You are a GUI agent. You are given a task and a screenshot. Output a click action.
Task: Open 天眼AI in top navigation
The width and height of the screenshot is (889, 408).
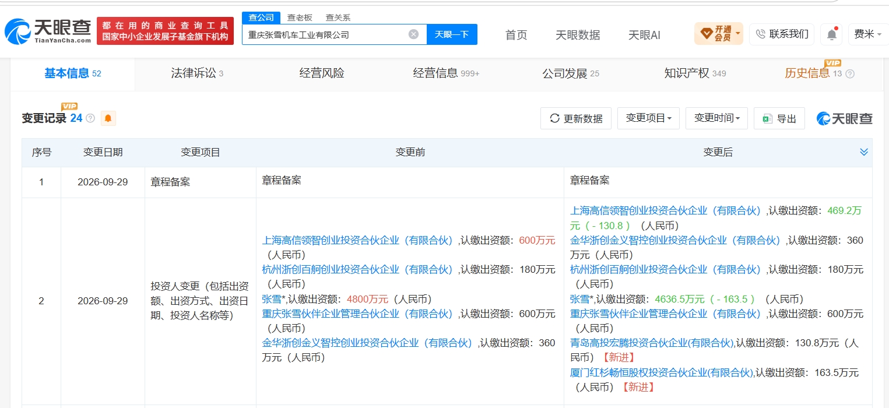[644, 35]
